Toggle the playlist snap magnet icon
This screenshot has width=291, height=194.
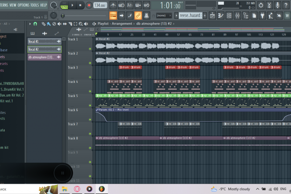(x=35, y=24)
